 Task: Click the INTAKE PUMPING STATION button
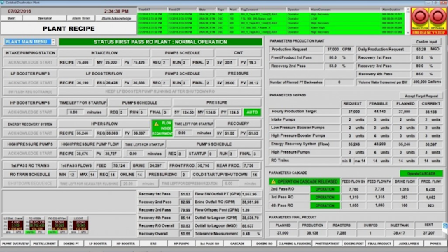[30, 53]
